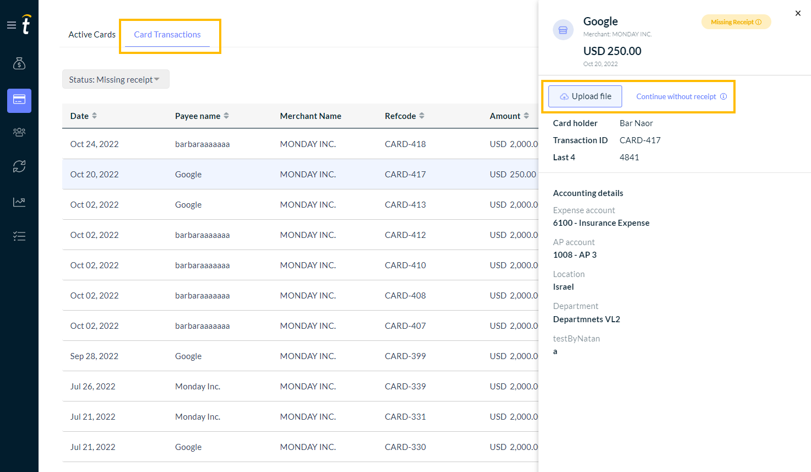
Task: Select the CARD-412 transaction row
Action: (300, 235)
